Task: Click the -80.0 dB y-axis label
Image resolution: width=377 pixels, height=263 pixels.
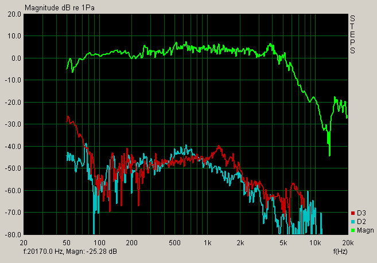Action: [x=11, y=234]
